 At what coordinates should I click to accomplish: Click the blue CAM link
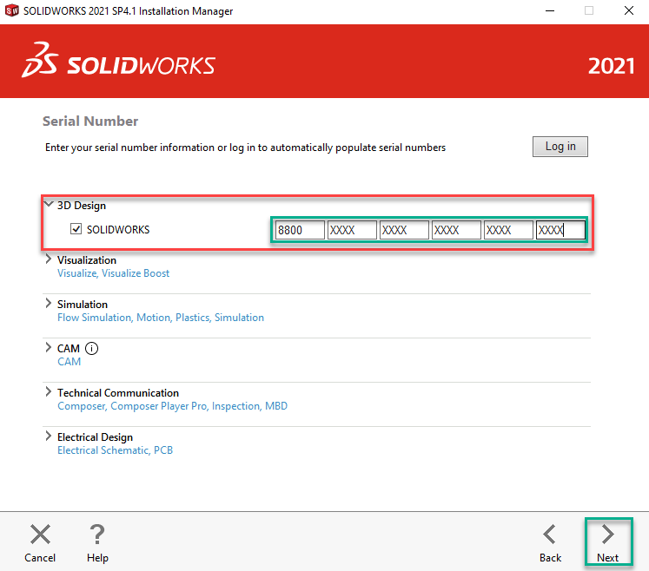pos(70,362)
